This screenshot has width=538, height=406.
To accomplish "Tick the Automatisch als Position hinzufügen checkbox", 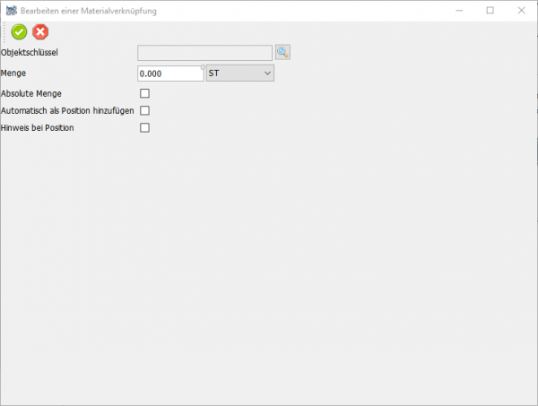I will pyautogui.click(x=144, y=110).
